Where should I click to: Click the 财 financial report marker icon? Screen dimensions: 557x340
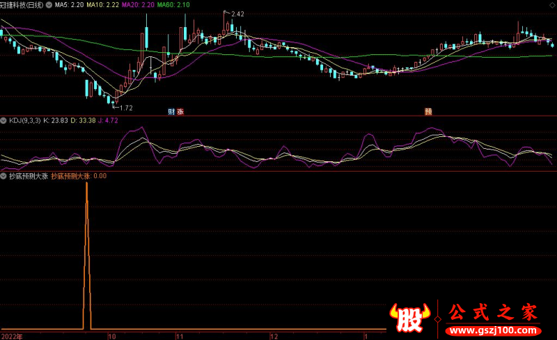click(171, 111)
